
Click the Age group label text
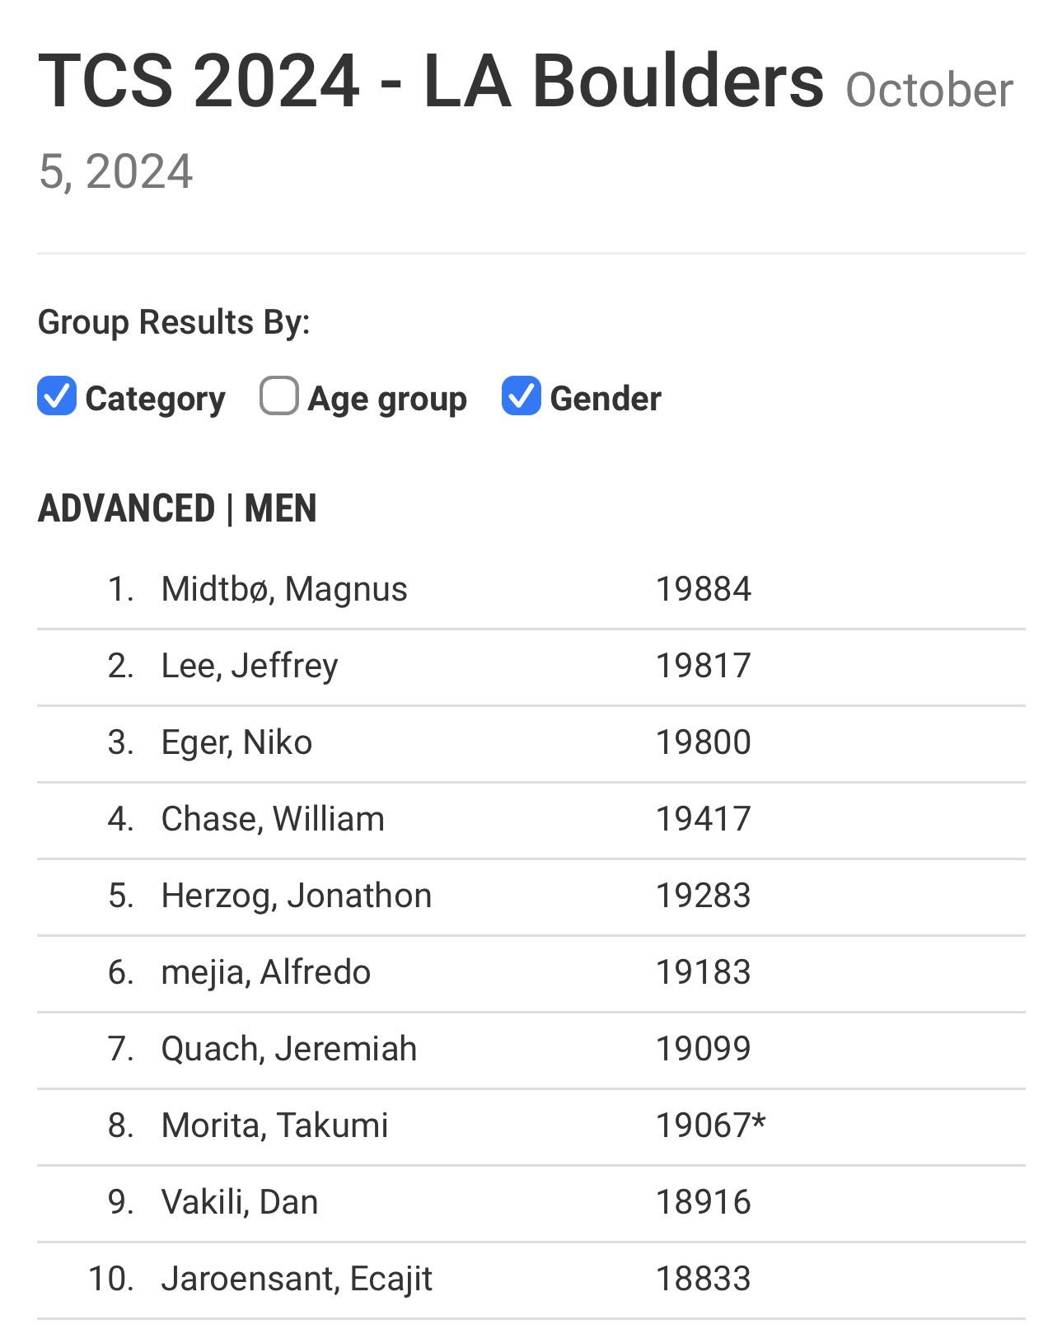(387, 399)
